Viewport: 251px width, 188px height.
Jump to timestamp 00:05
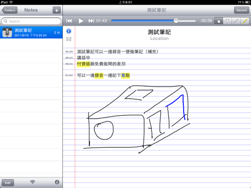pos(69,52)
